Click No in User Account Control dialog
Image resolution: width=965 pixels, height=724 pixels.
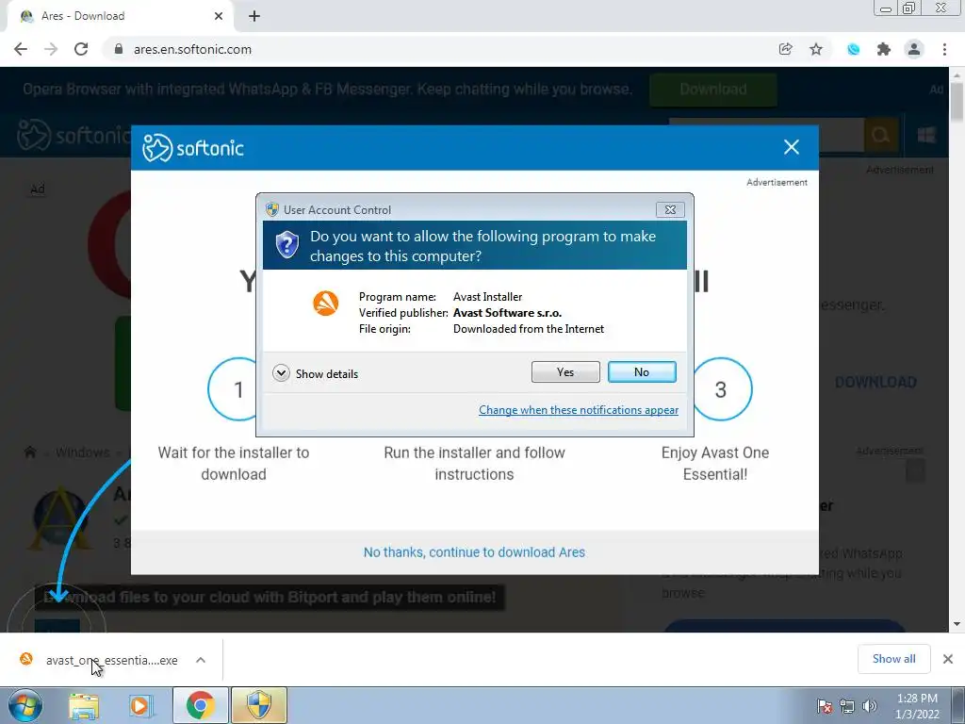pos(642,371)
